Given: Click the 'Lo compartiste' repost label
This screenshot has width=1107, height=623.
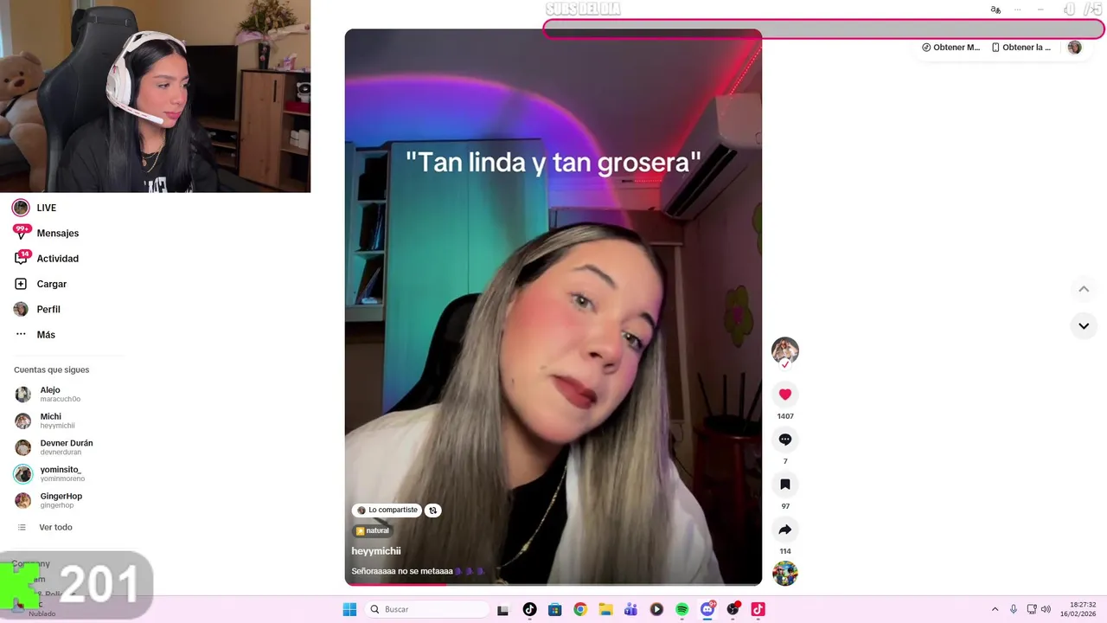Looking at the screenshot, I should coord(387,511).
